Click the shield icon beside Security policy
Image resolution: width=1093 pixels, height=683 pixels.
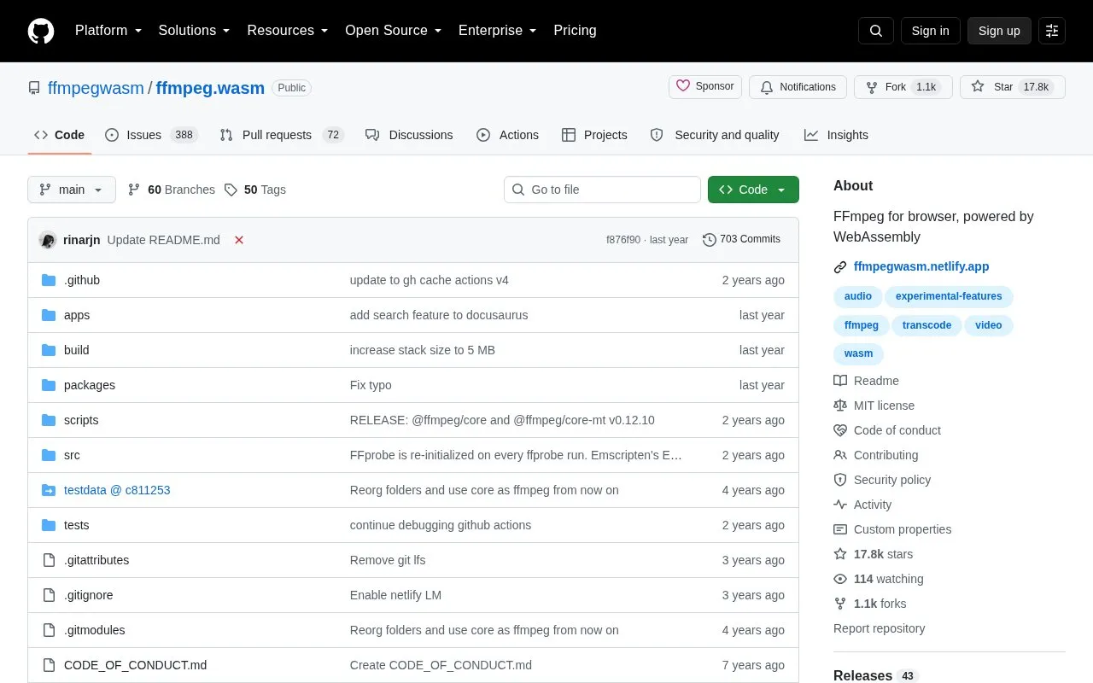coord(840,480)
